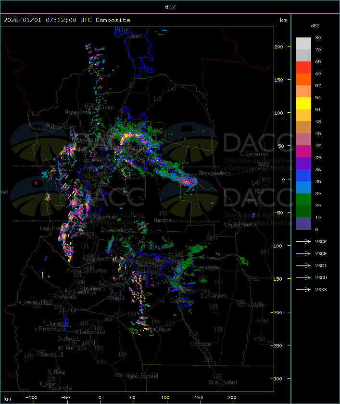340x404 pixels.
Task: Click the Carmensa place label
Action: pyautogui.click(x=182, y=301)
